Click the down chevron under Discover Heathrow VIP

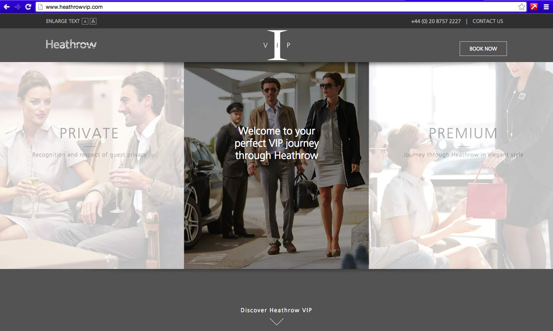[276, 321]
